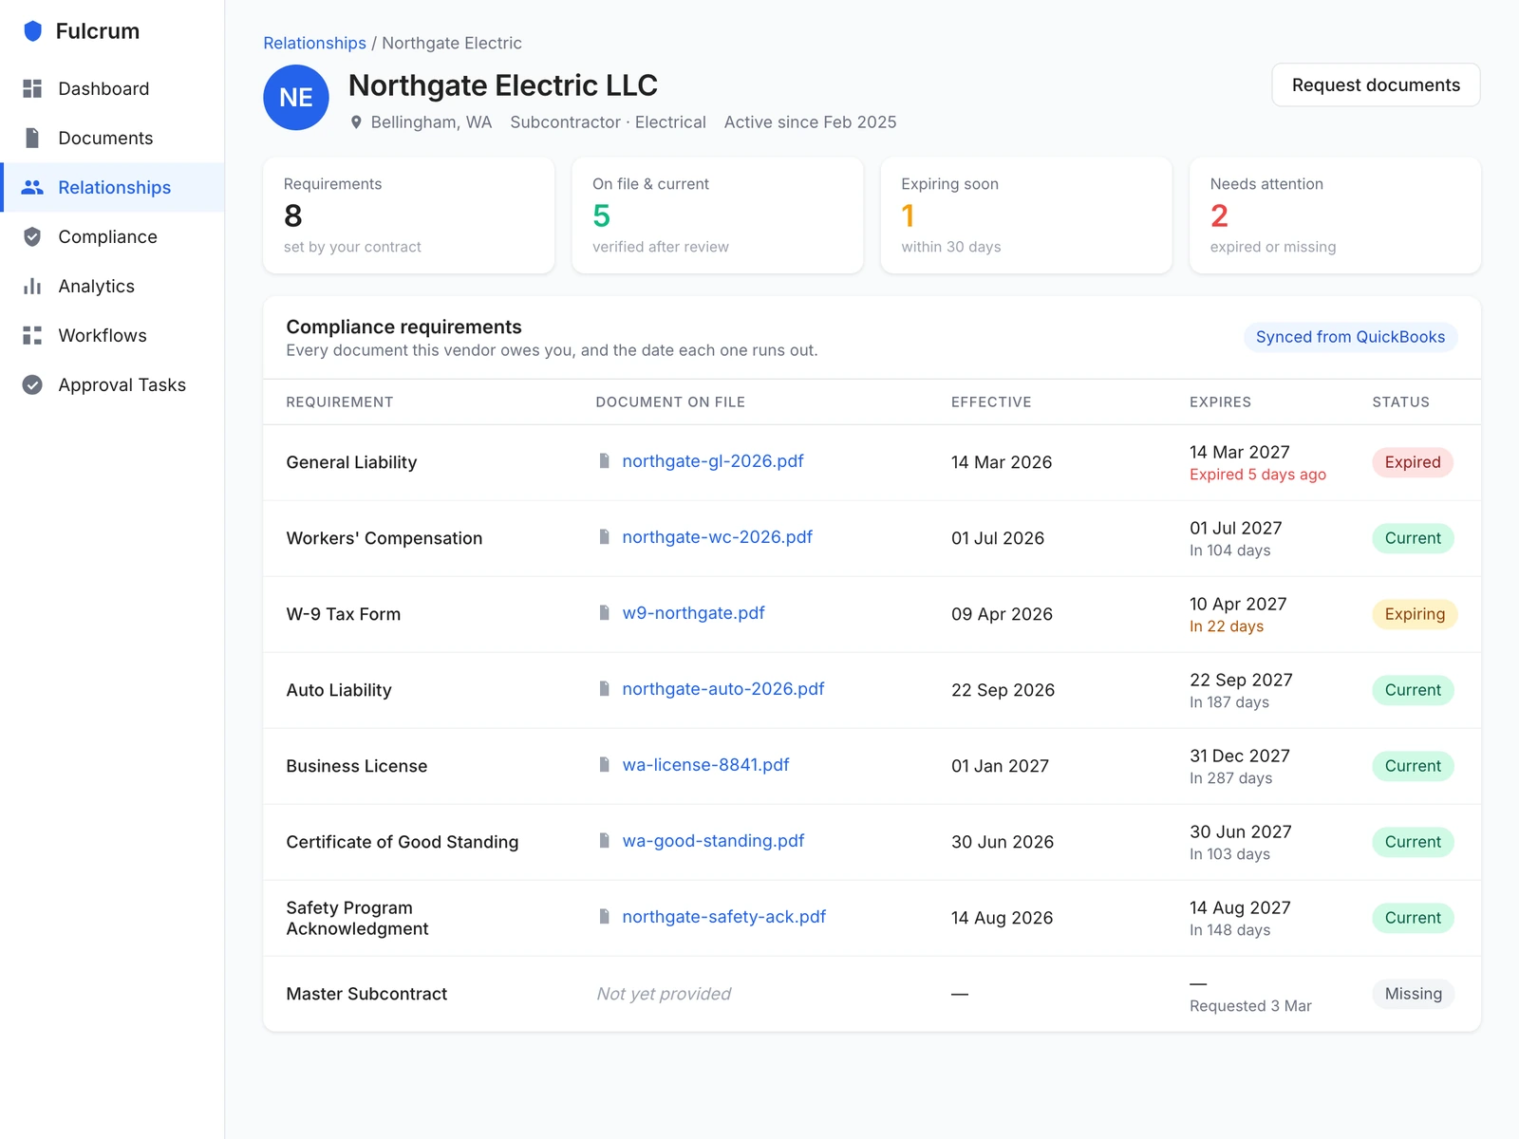This screenshot has width=1519, height=1139.
Task: Open Approval Tasks page
Action: (112, 384)
